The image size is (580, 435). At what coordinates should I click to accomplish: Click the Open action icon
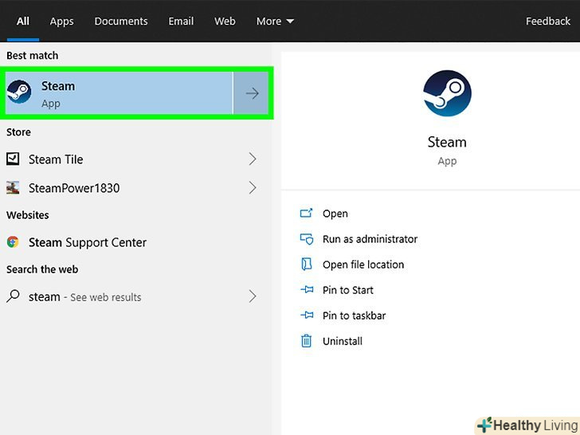306,213
